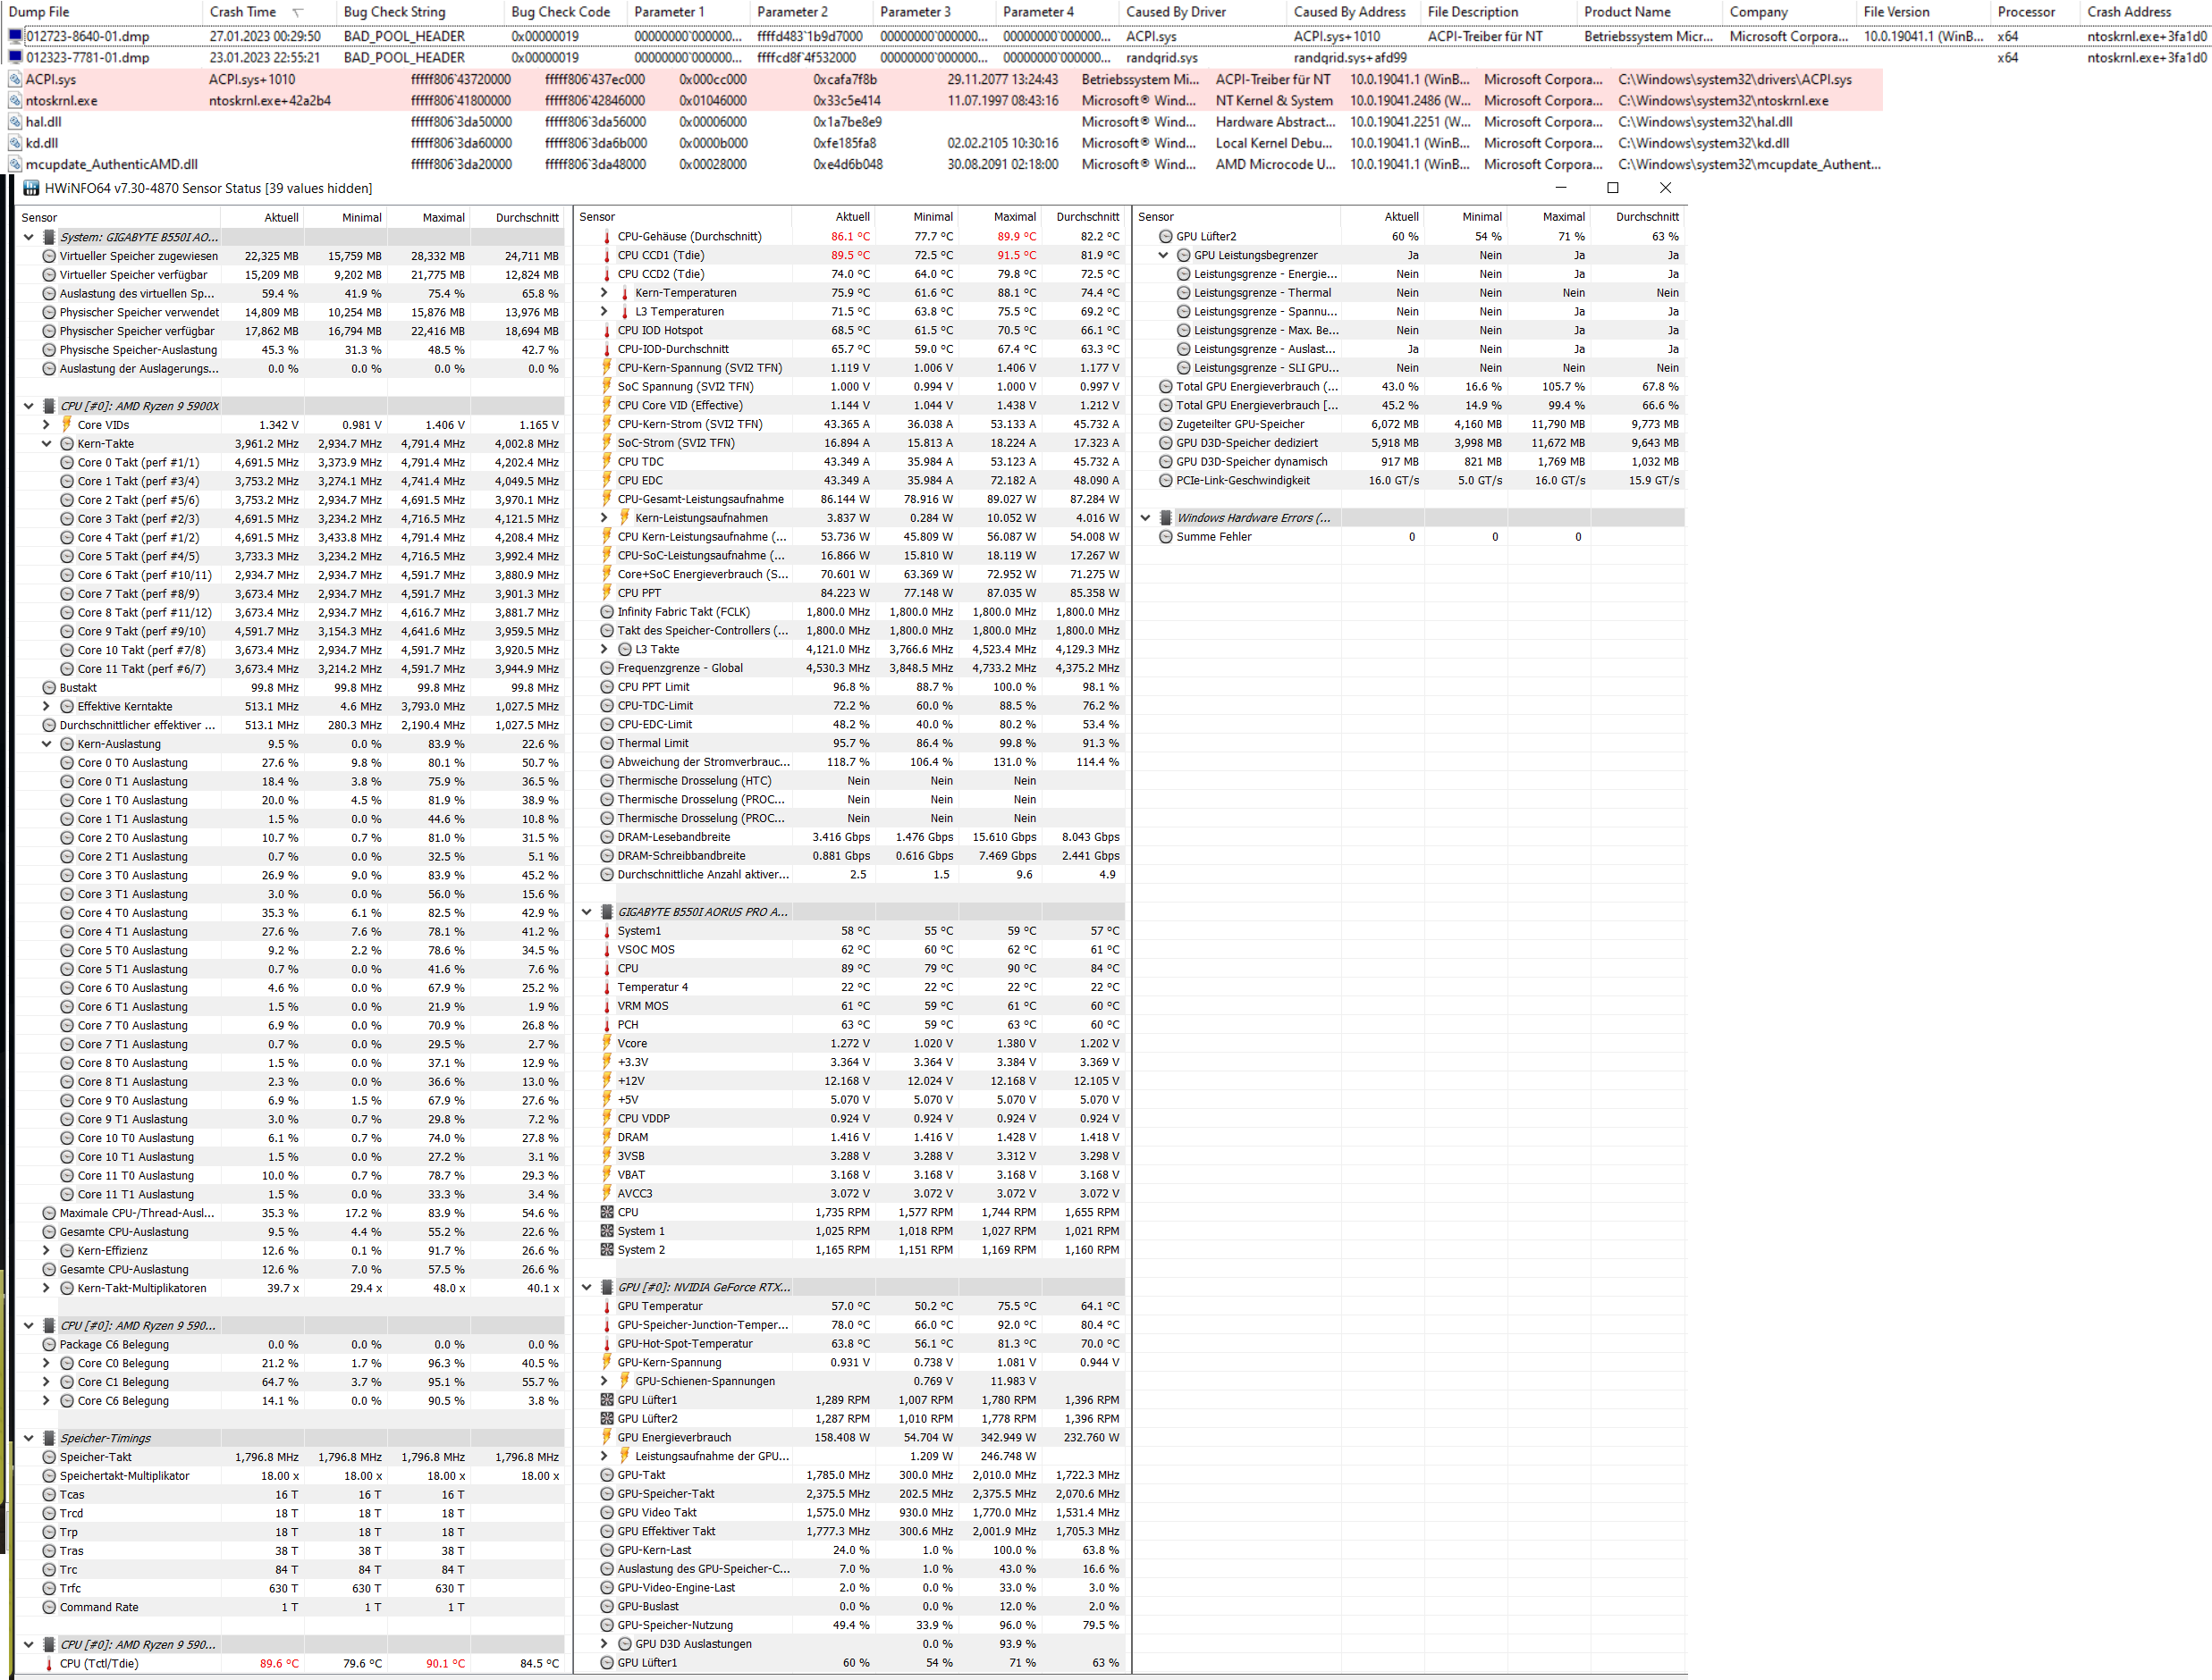The height and width of the screenshot is (1680, 2212).
Task: Click the CPU (Tctl/Tdie) thermometer icon
Action: 49,1664
